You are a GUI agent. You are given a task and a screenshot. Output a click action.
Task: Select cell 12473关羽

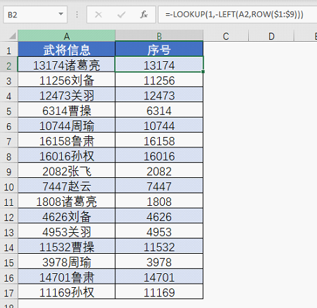click(67, 95)
